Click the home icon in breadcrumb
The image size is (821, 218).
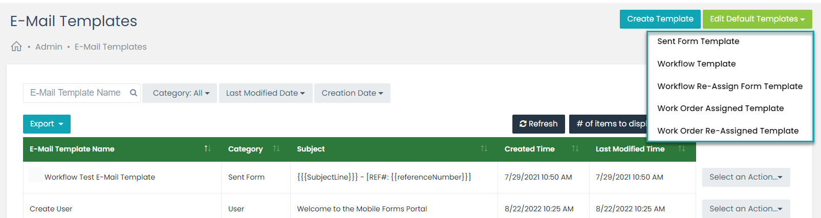coord(16,47)
